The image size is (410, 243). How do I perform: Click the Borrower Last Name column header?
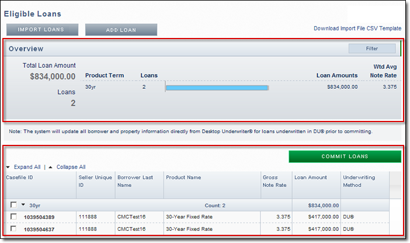(x=135, y=180)
